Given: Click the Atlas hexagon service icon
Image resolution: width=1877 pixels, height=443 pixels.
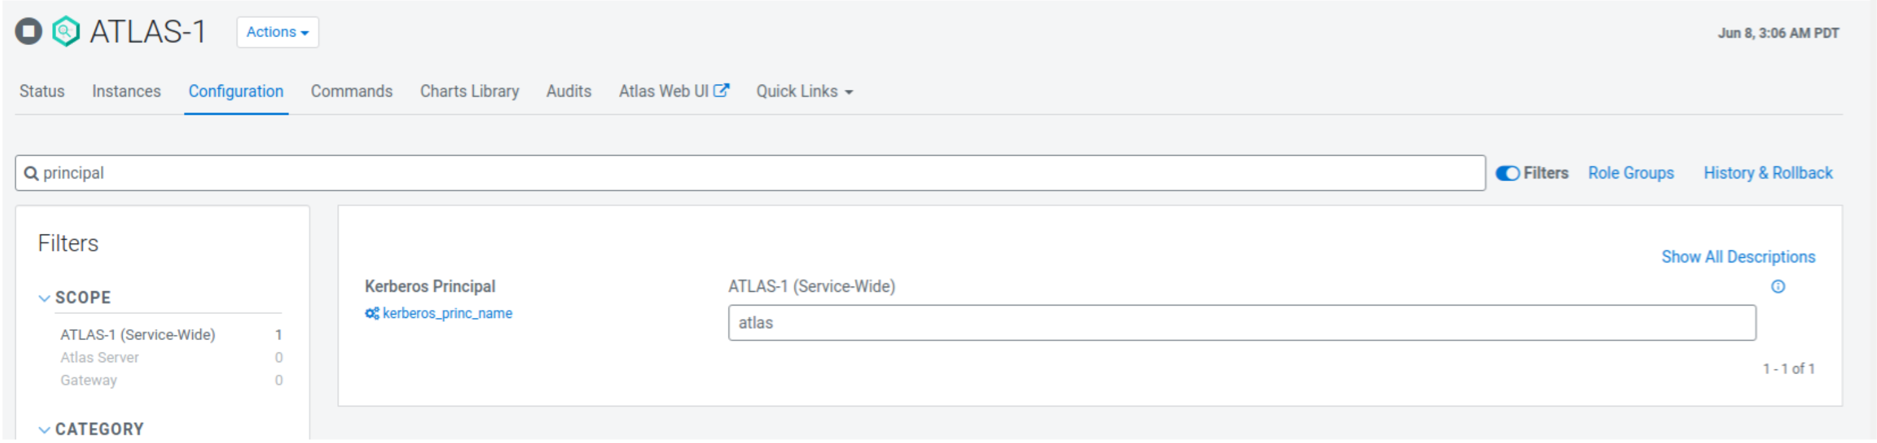Looking at the screenshot, I should [66, 32].
